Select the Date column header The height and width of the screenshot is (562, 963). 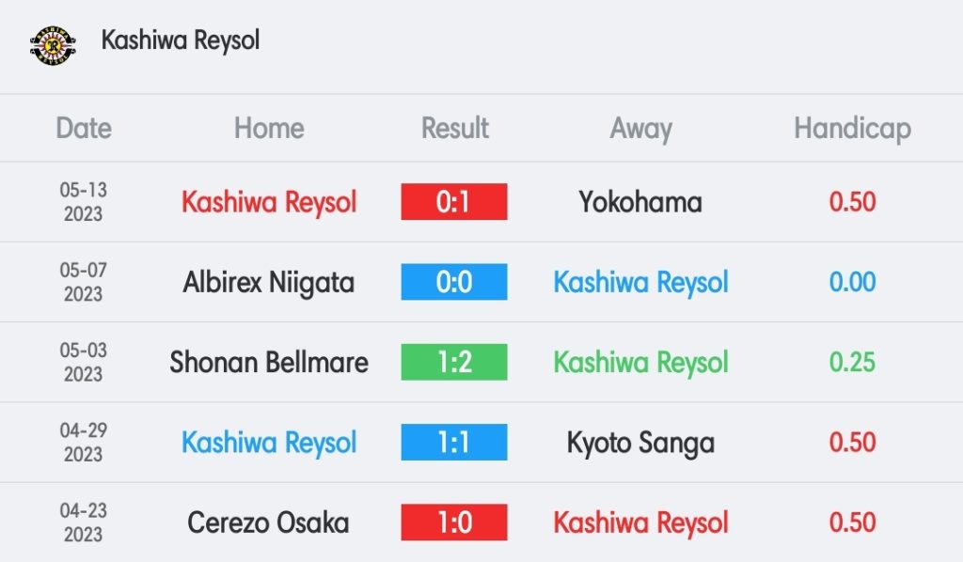pos(84,128)
